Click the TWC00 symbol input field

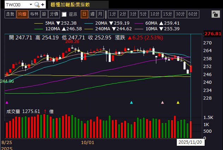[17, 5]
